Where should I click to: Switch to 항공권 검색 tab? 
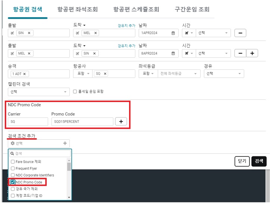pyautogui.click(x=28, y=9)
